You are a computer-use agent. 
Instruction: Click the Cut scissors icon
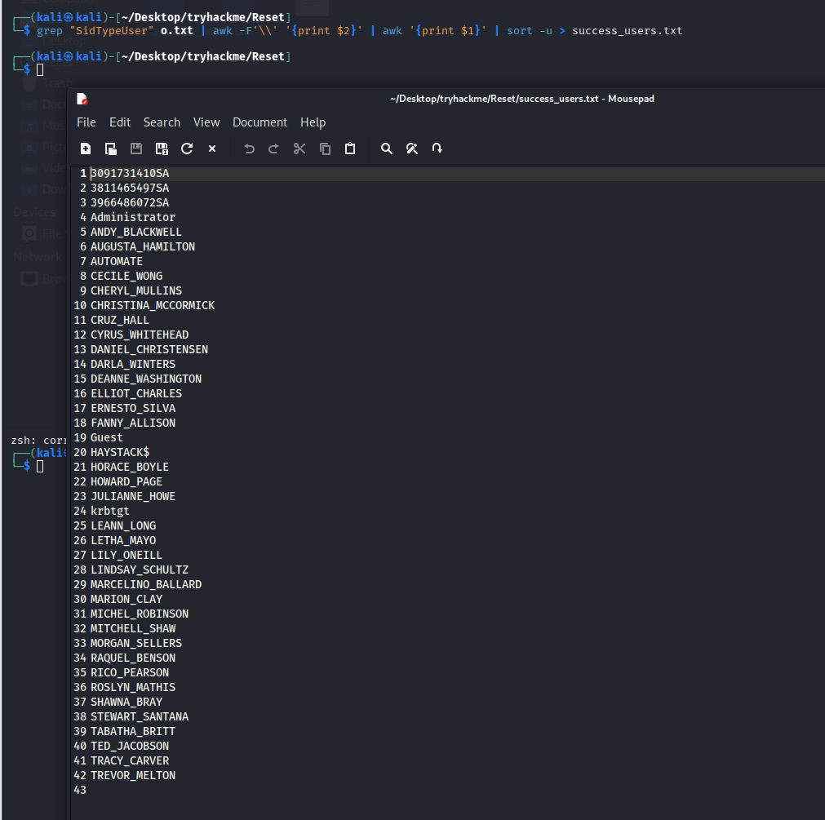point(299,148)
